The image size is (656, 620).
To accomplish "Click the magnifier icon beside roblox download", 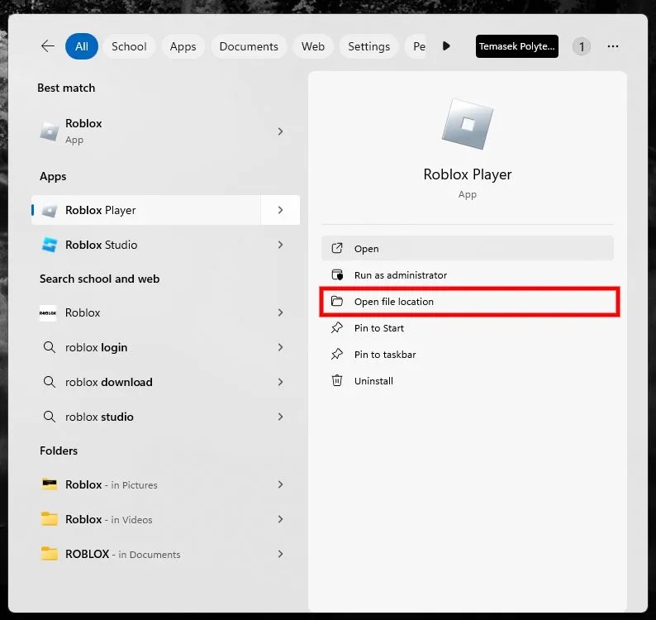I will [x=50, y=382].
